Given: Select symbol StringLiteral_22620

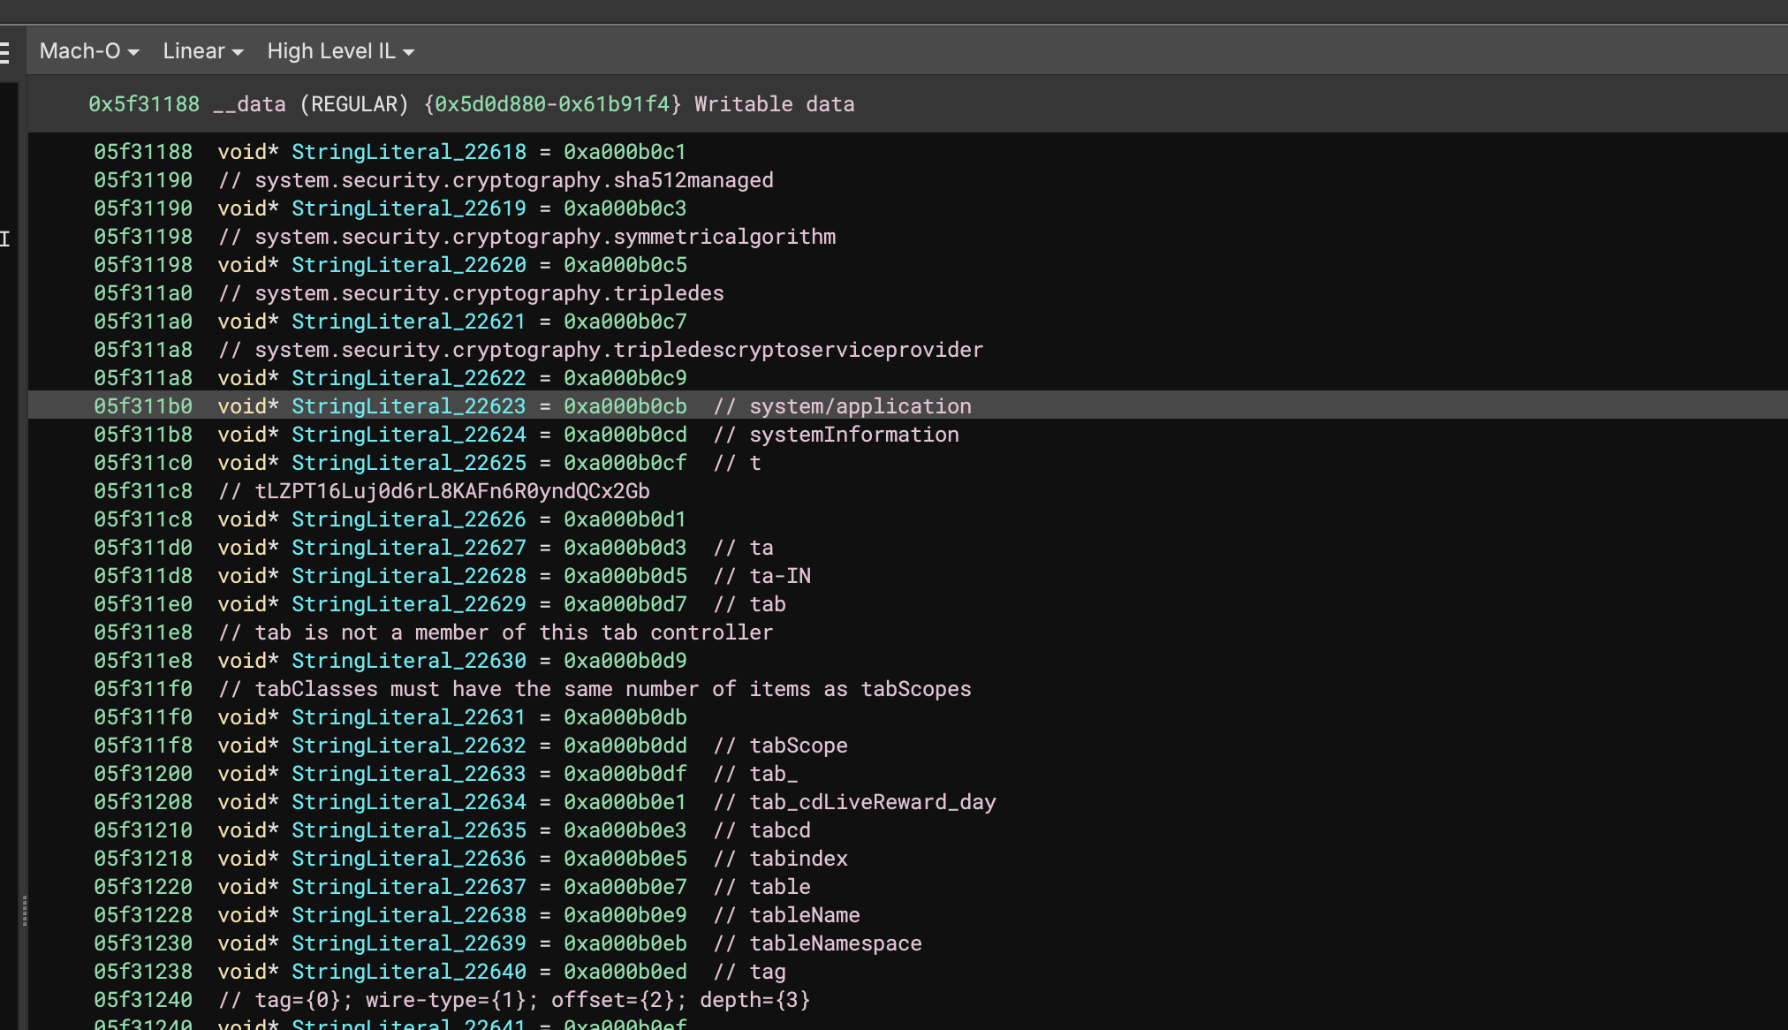Looking at the screenshot, I should point(409,265).
